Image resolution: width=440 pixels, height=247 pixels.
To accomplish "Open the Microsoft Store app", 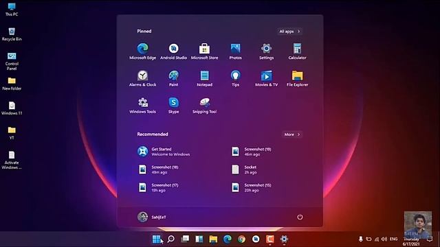I will coord(204,51).
